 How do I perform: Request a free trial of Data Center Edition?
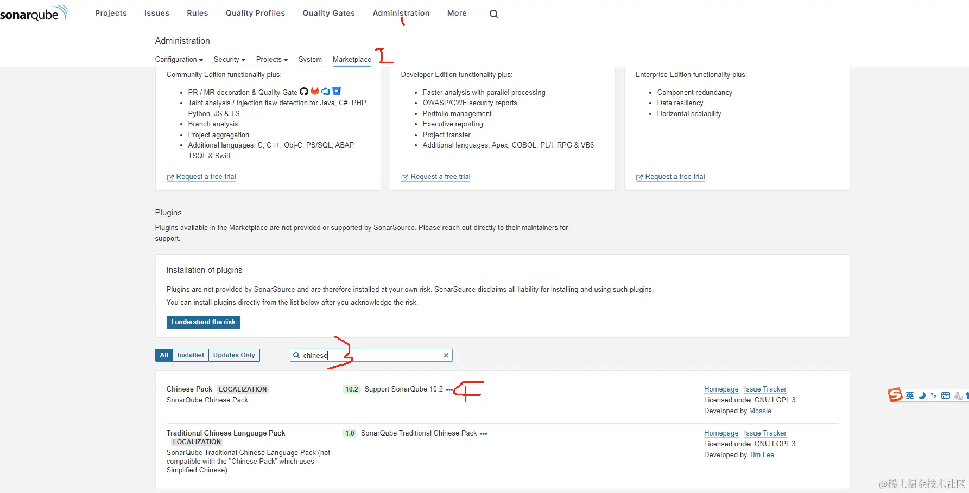[x=670, y=177]
